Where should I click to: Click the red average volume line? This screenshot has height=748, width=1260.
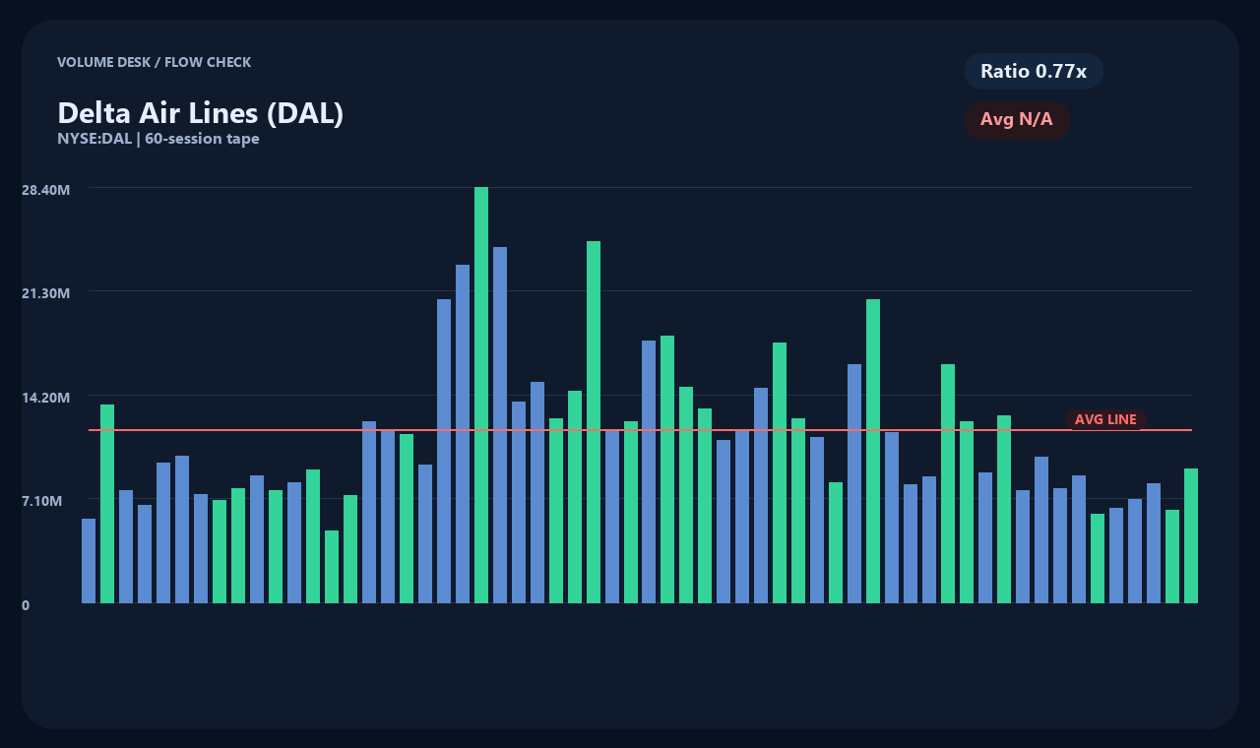pyautogui.click(x=640, y=430)
